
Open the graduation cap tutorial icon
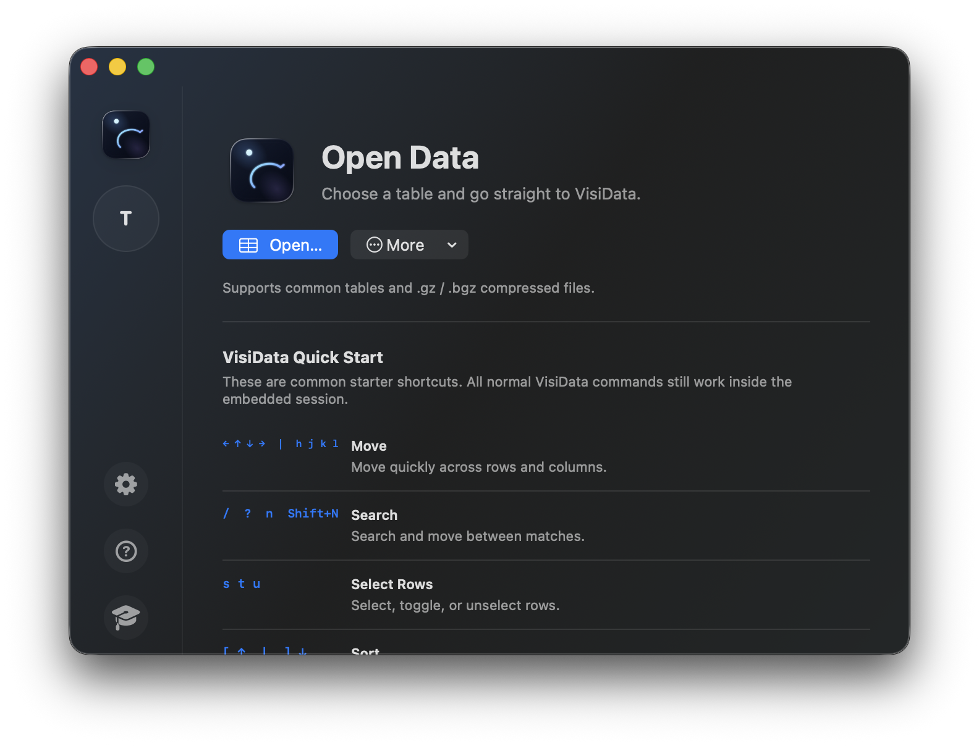pyautogui.click(x=126, y=617)
